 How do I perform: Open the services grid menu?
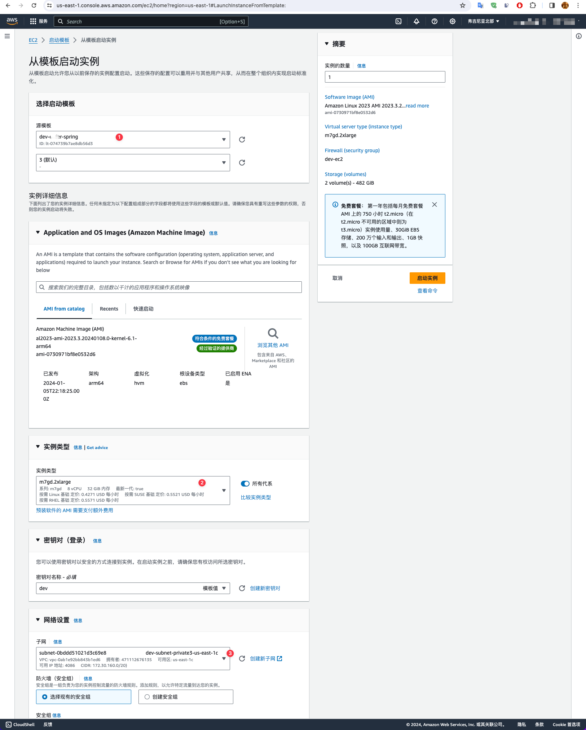coord(33,21)
